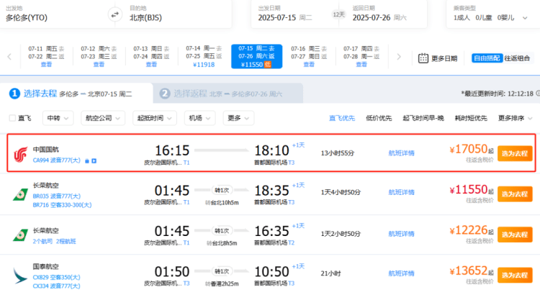The width and height of the screenshot is (540, 295).
Task: Show later dates with right arrow
Action: click(x=397, y=56)
